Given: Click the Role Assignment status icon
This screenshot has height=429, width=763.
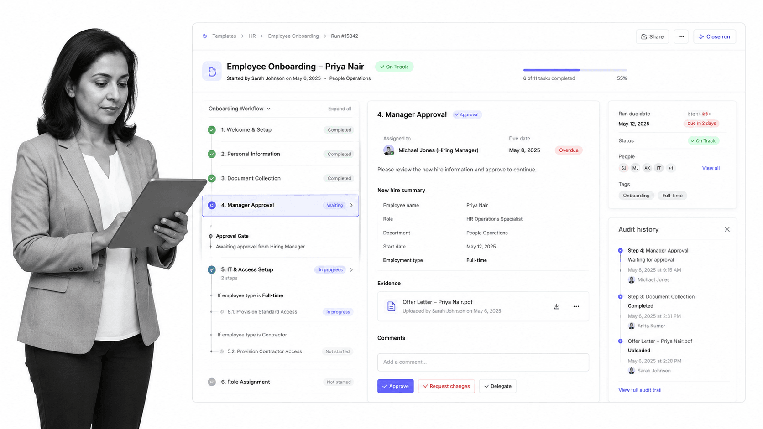Looking at the screenshot, I should pyautogui.click(x=212, y=382).
